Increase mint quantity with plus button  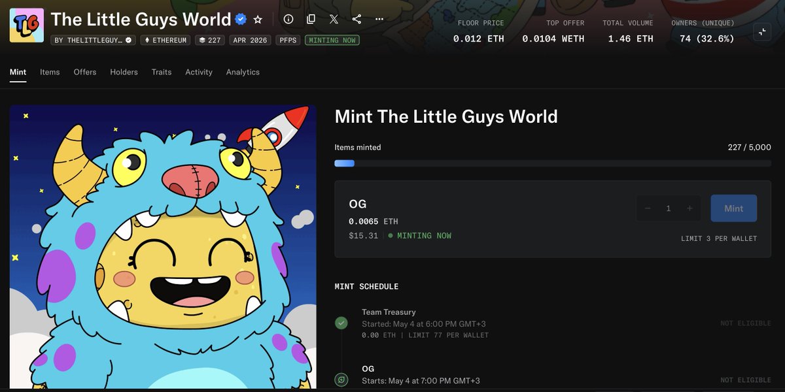point(689,208)
